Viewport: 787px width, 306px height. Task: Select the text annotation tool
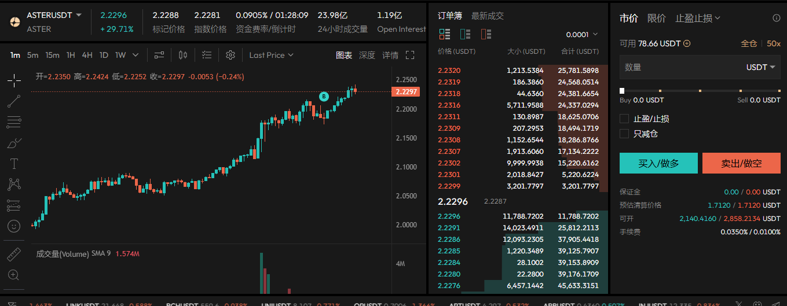[x=14, y=164]
